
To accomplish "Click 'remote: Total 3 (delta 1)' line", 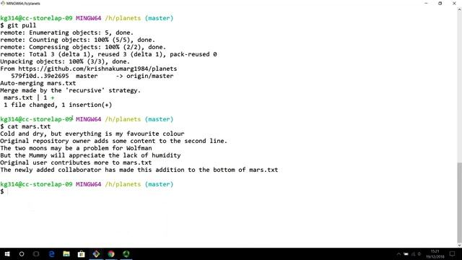I will tap(108, 54).
